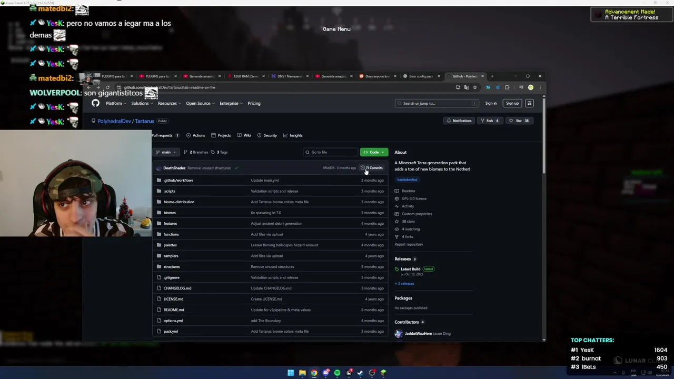Star the Tartarus repository
The image size is (674, 379).
(x=519, y=121)
